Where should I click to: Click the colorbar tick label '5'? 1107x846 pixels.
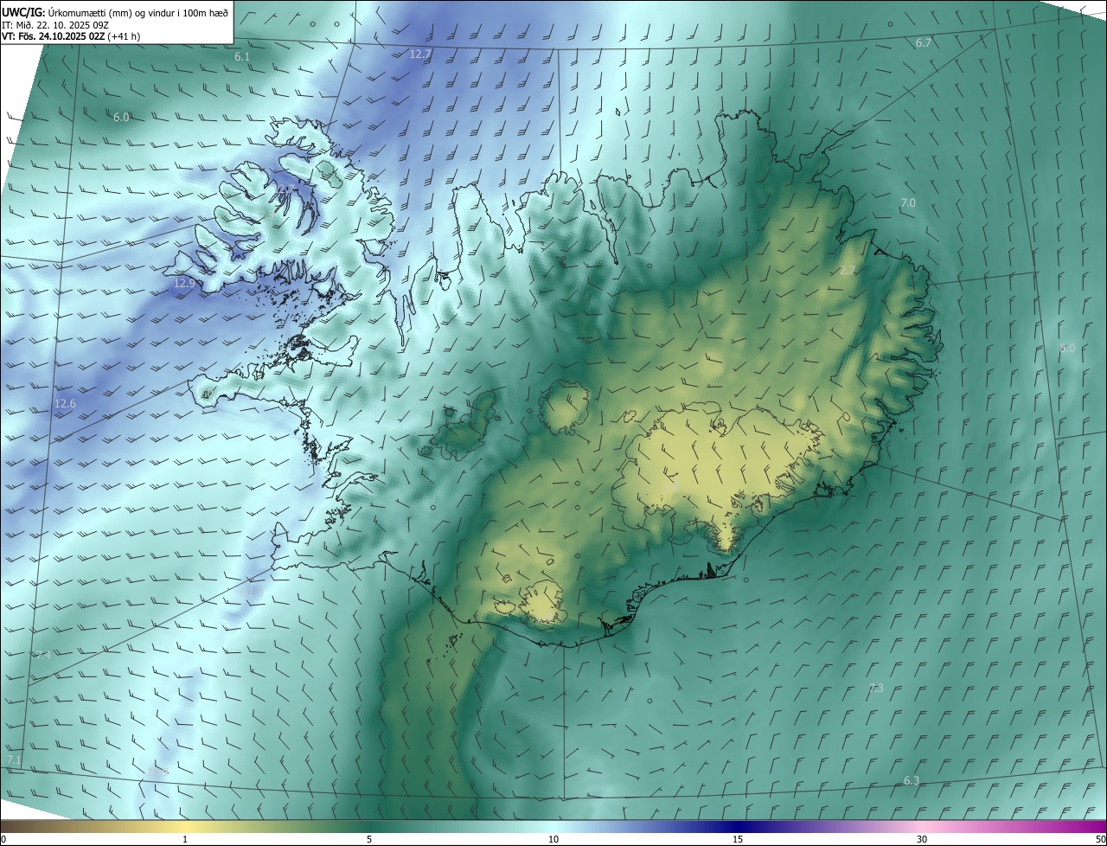pos(369,839)
